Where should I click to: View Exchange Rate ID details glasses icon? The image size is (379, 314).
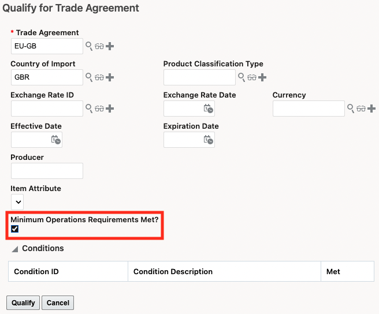(99, 109)
